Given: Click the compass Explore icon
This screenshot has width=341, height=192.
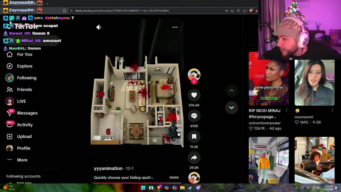Looking at the screenshot, I should (x=10, y=66).
